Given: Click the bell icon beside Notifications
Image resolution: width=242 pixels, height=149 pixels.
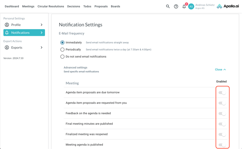Looking at the screenshot, I should click(7, 33).
